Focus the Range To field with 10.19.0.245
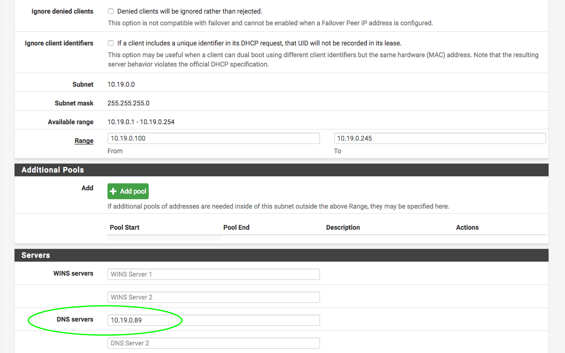This screenshot has height=353, width=565. [x=440, y=138]
